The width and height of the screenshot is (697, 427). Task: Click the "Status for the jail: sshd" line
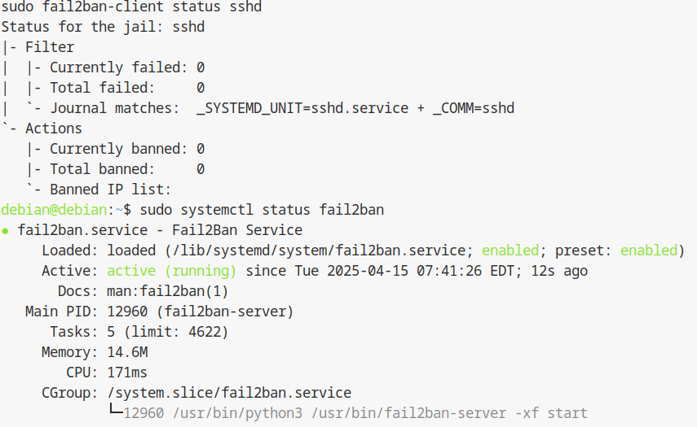click(x=103, y=27)
